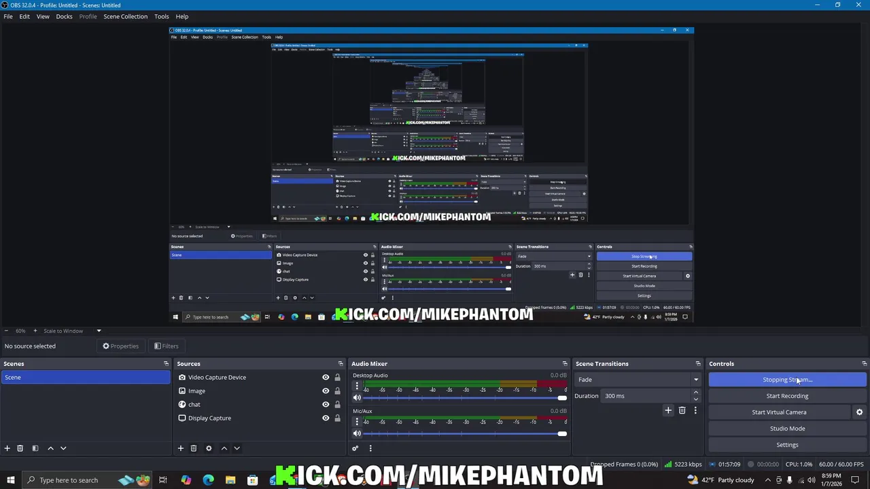Hide the Video Capture Device source

[326, 378]
